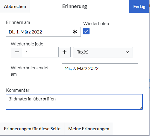Increase repeat interval with plus button
Screen dimensions: 150x136
pos(64,52)
